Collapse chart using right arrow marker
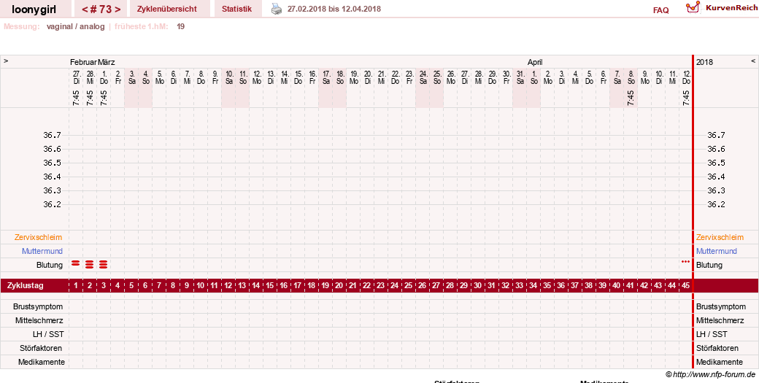Viewport: 759px width, 383px height. pyautogui.click(x=752, y=61)
